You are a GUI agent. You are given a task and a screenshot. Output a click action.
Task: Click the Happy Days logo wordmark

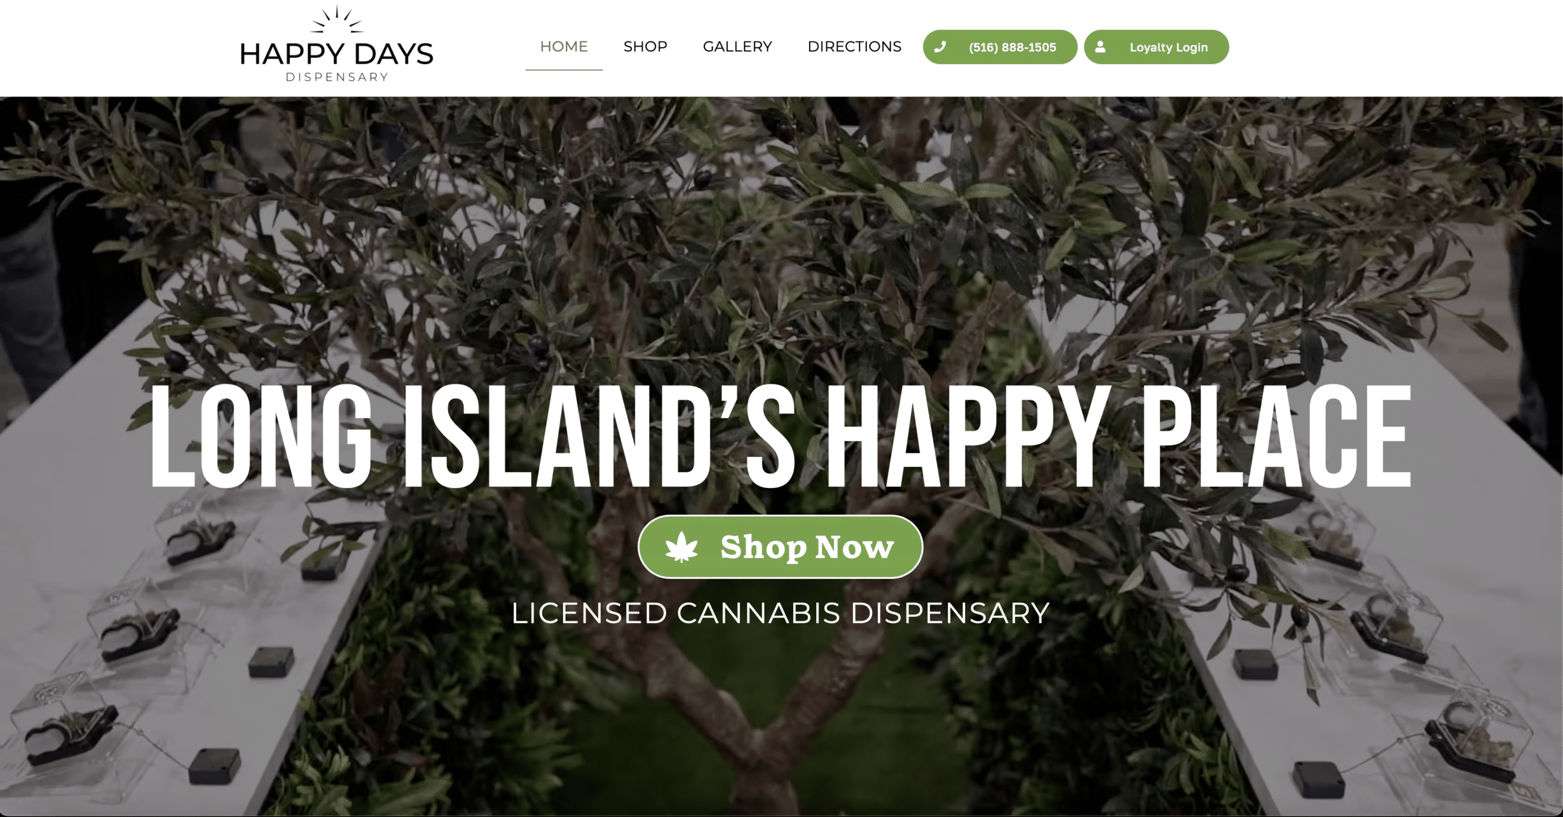click(x=336, y=54)
